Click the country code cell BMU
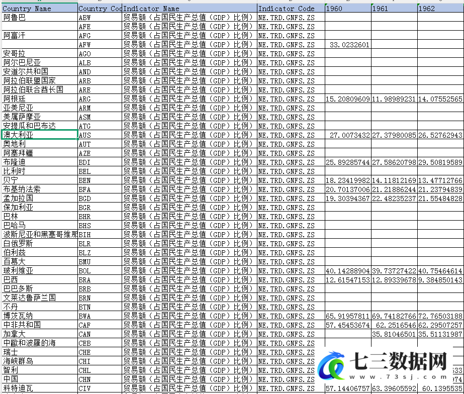The image size is (464, 394). pyautogui.click(x=100, y=262)
